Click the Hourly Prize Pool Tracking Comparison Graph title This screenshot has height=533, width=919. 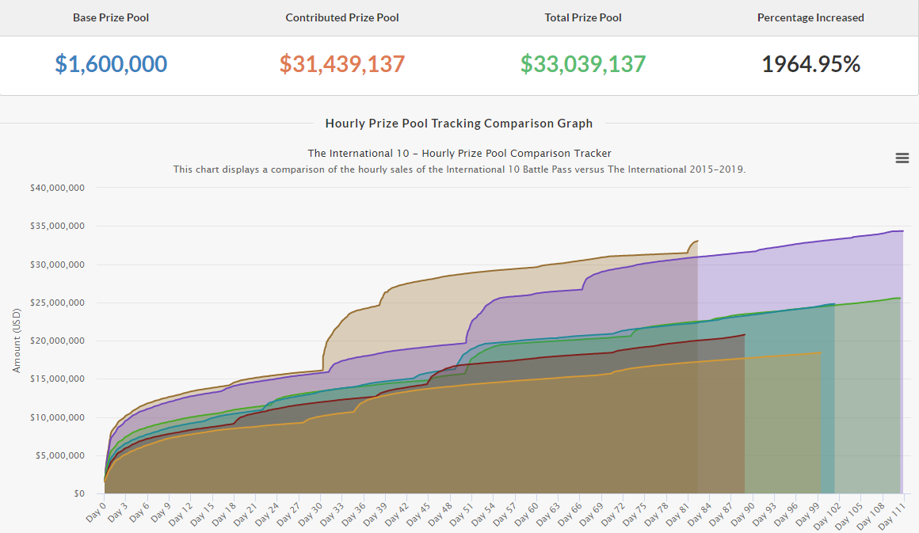459,124
